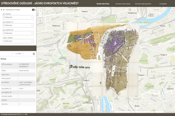Screen dimensions: 175x116
Task: Switch to Srovnání map (swipe) tab
Action: (123, 4)
